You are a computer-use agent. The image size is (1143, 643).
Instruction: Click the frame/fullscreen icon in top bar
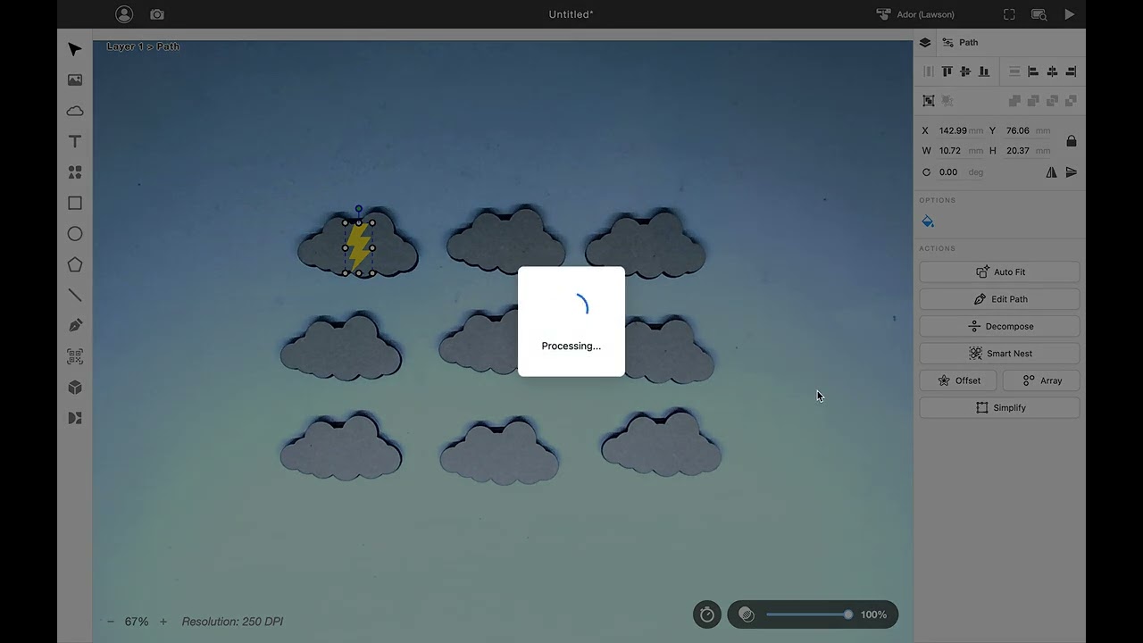point(1009,14)
